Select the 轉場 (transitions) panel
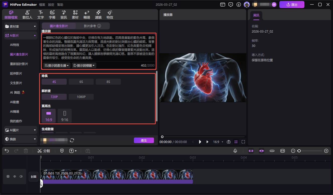This screenshot has height=195, width=333. pyautogui.click(x=87, y=14)
